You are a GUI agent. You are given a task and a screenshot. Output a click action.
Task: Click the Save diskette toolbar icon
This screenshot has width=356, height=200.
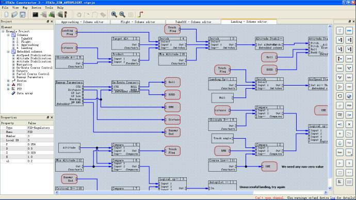(x=23, y=15)
